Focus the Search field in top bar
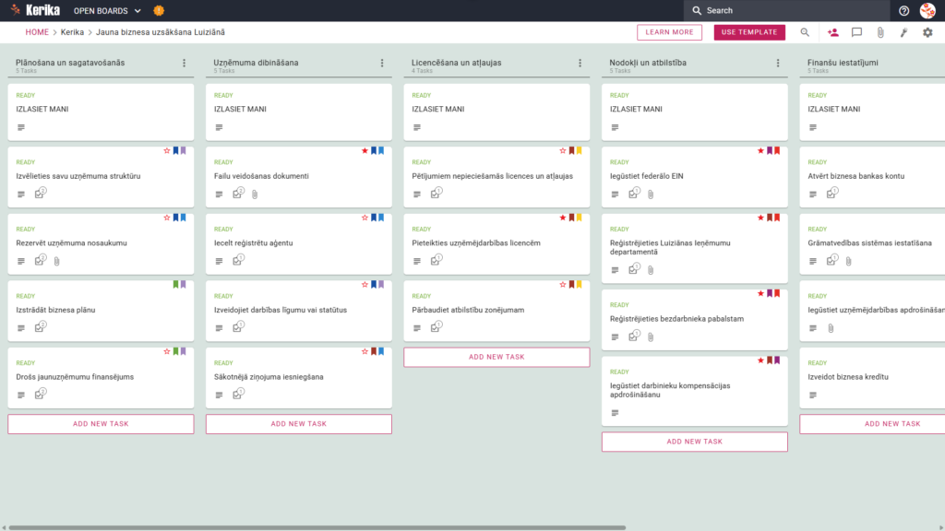Screen dimensions: 945x531 pyautogui.click(x=786, y=10)
